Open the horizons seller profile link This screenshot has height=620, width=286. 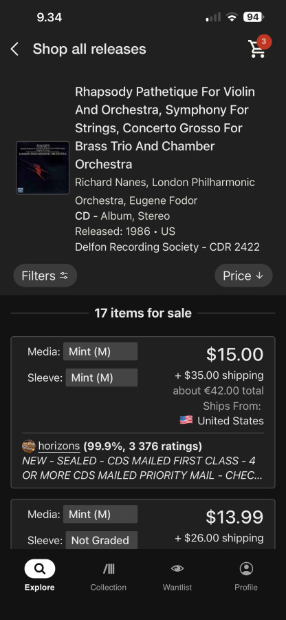pyautogui.click(x=59, y=446)
